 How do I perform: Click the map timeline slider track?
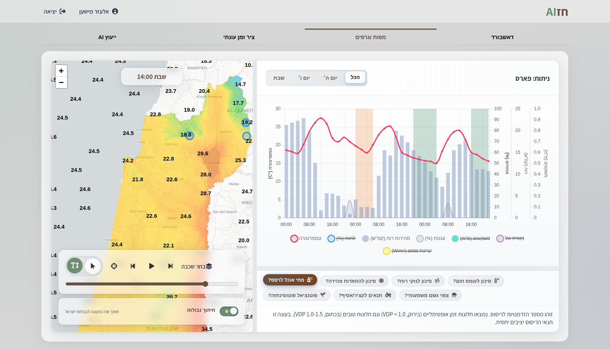pos(151,284)
